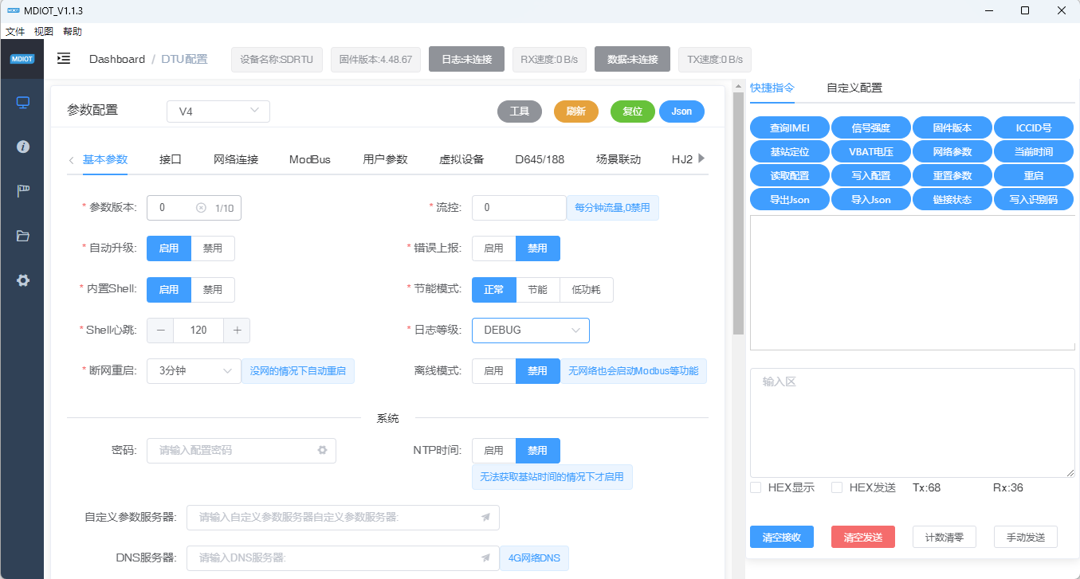Open the 自定义配置 tab
The image size is (1080, 579).
pos(854,88)
